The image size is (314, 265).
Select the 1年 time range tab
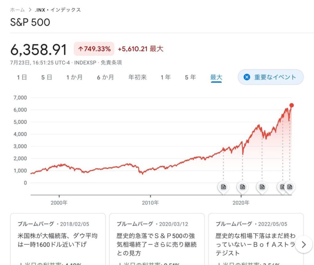point(166,77)
